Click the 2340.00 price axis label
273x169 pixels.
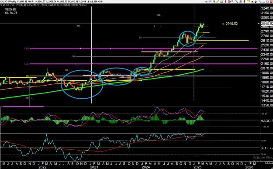pyautogui.click(x=267, y=55)
